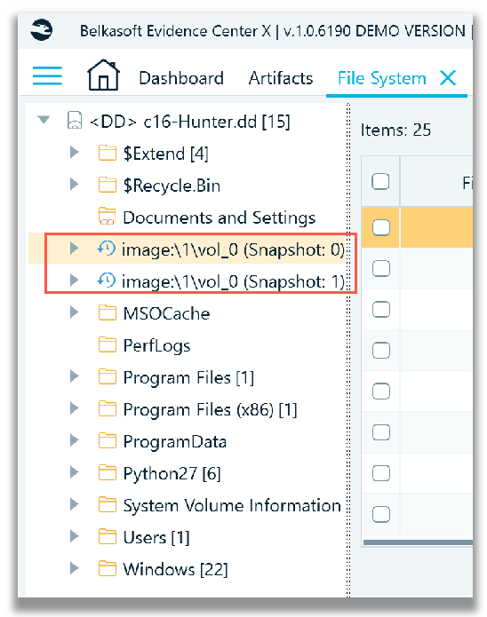Expand the ProgramData folder
The height and width of the screenshot is (617, 487).
(x=74, y=440)
